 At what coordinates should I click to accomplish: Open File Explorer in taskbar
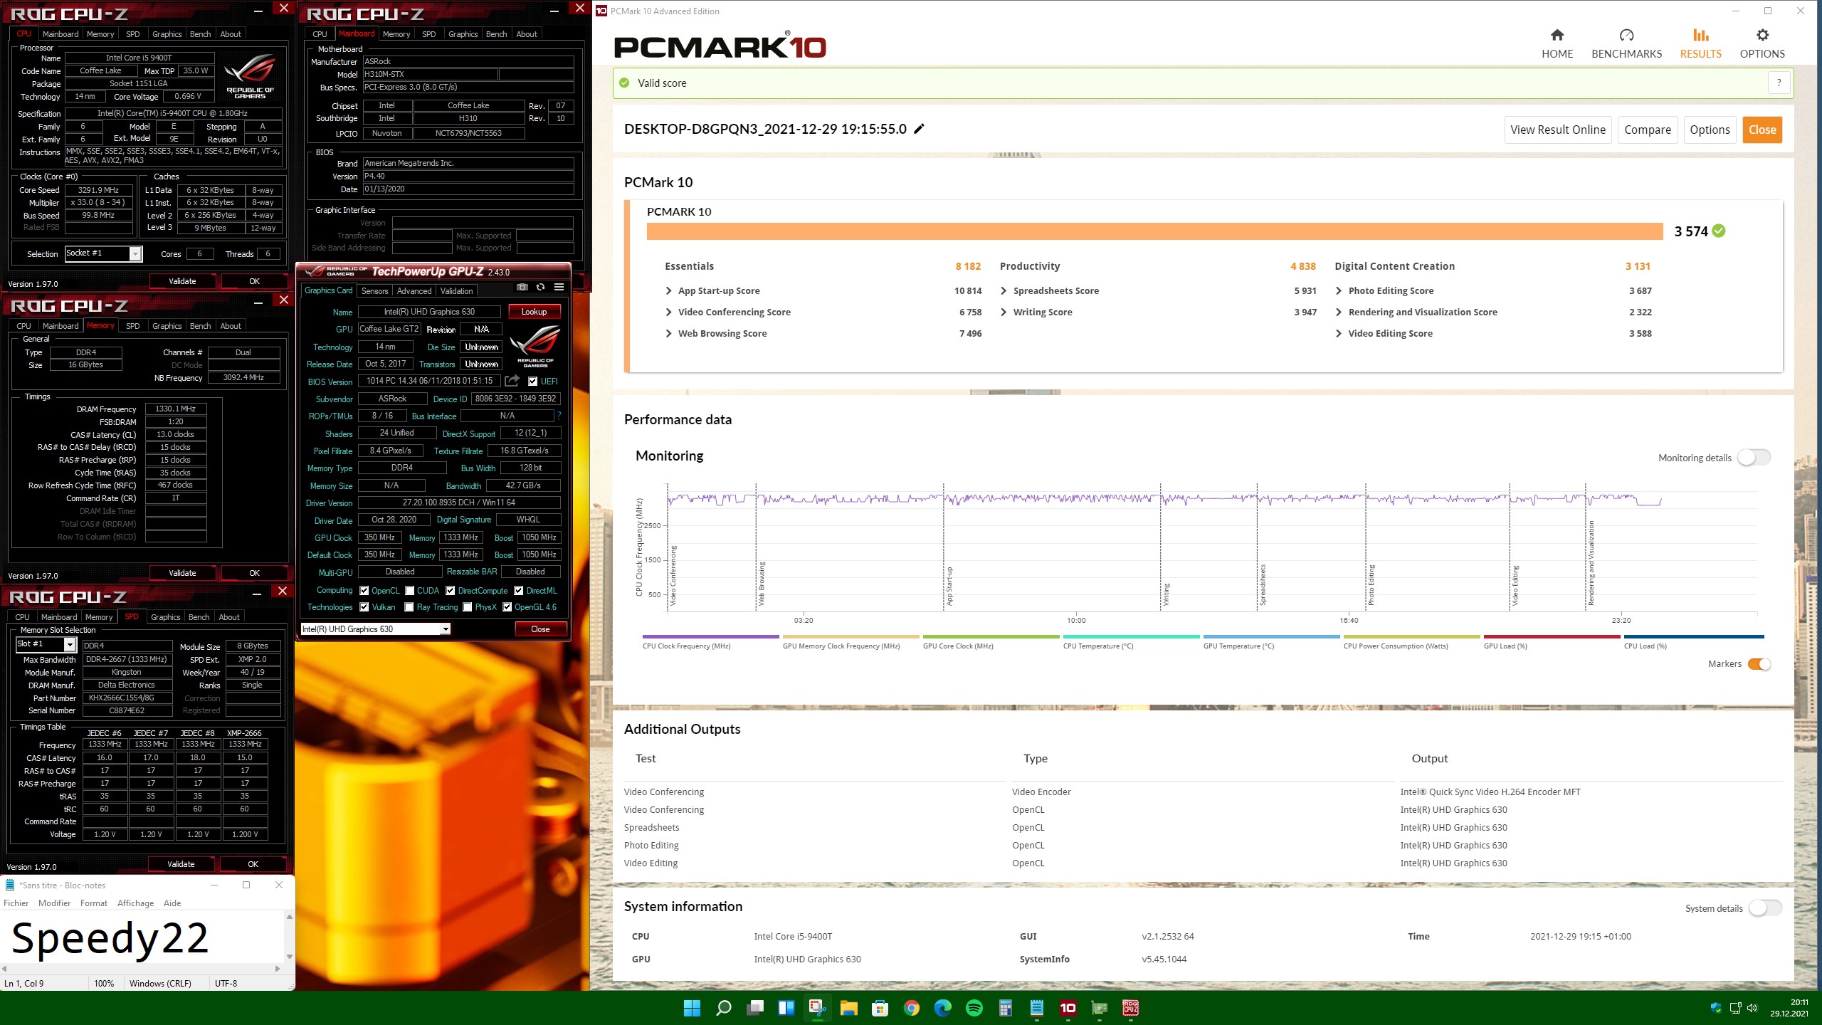(848, 1008)
